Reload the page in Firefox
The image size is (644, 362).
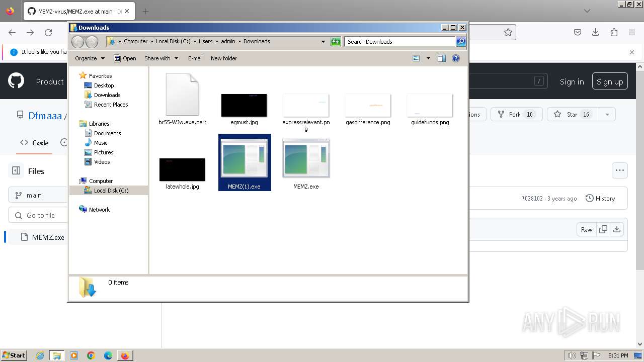click(x=48, y=32)
